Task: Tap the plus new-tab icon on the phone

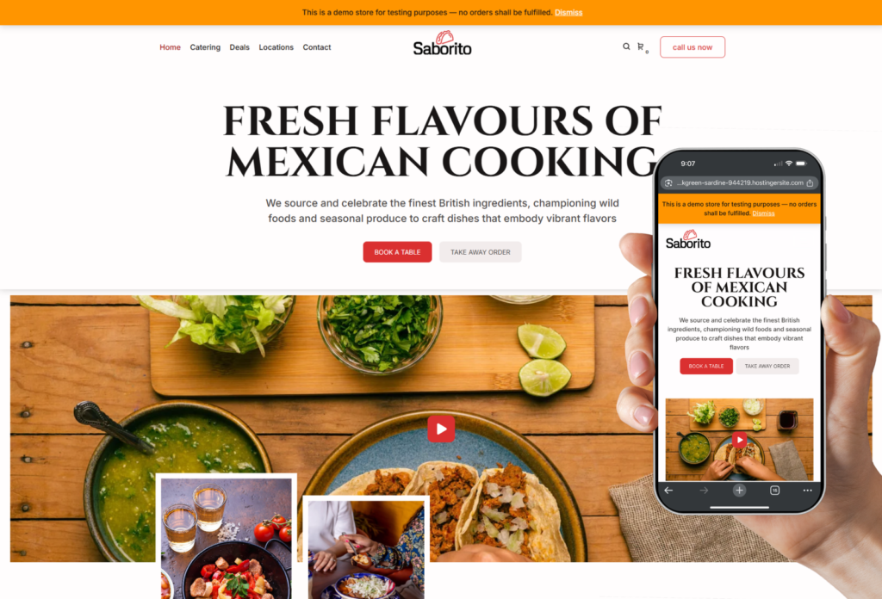Action: [739, 490]
